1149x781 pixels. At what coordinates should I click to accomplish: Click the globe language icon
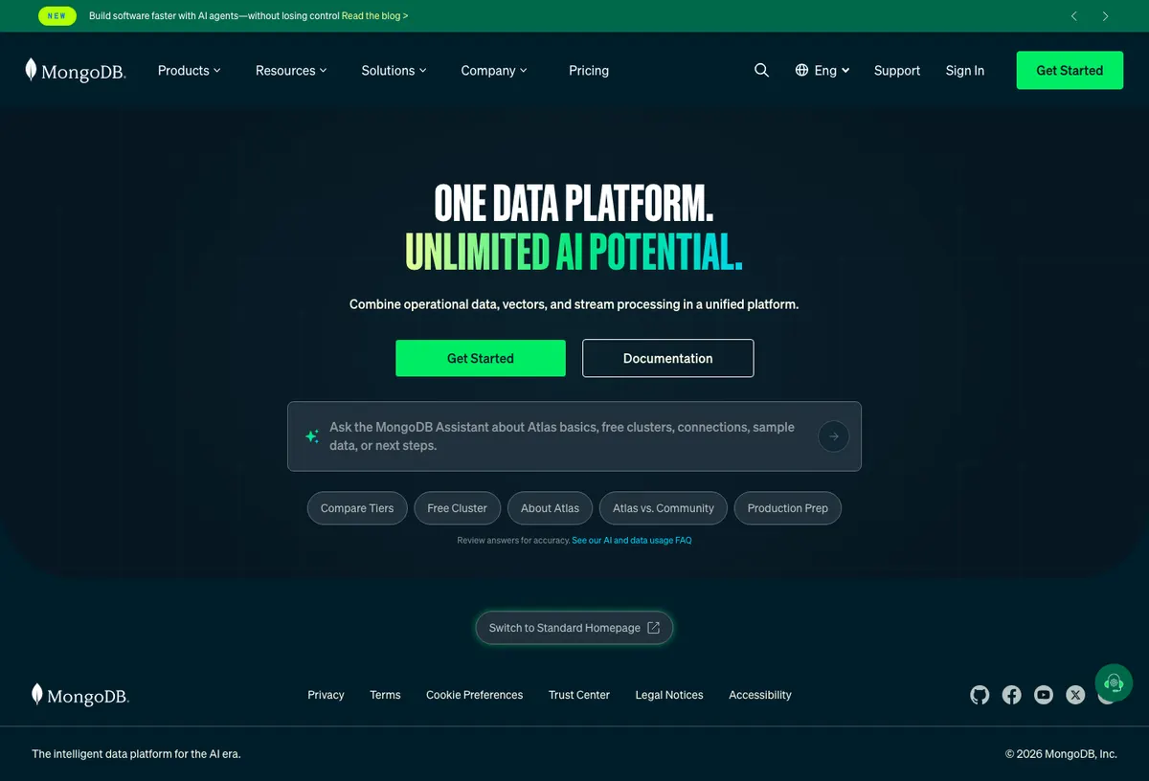pos(802,70)
